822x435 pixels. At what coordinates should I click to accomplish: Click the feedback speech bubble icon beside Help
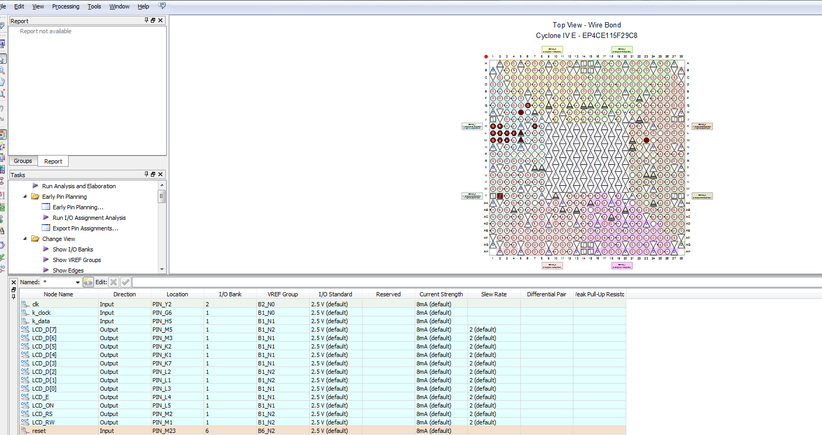point(162,6)
